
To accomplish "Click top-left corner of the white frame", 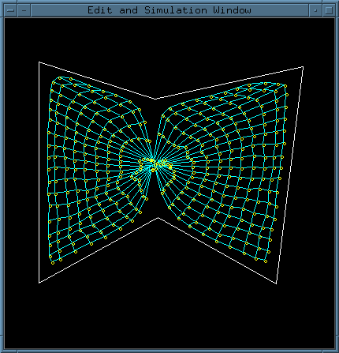I will [39, 62].
